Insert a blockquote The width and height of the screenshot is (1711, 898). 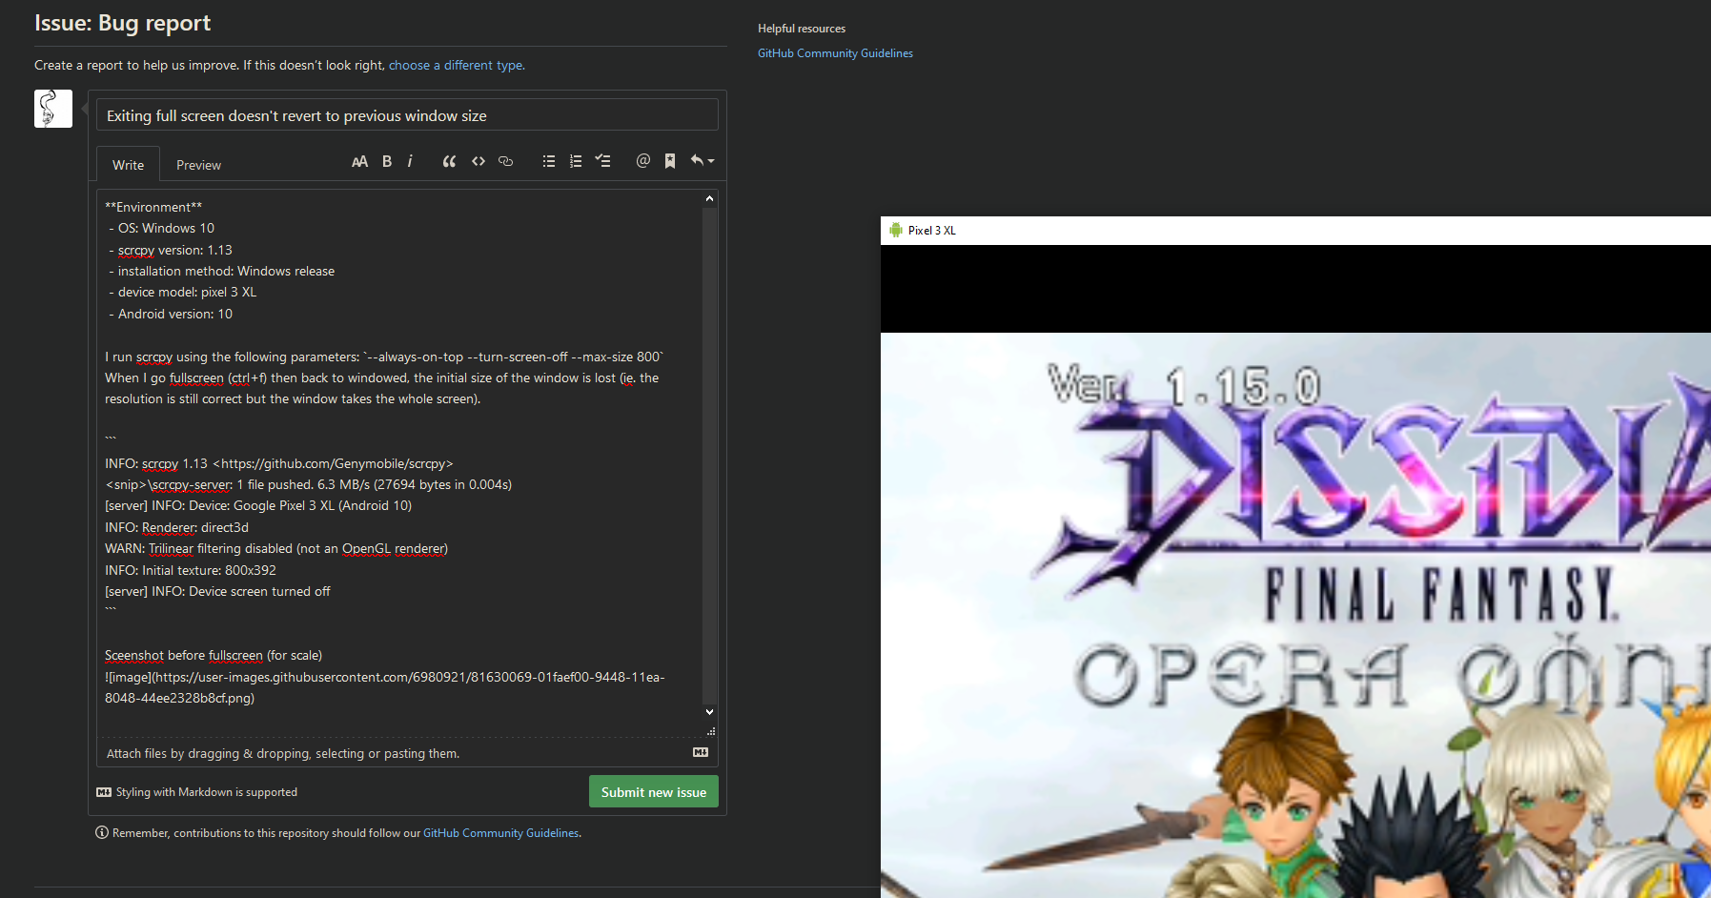449,161
